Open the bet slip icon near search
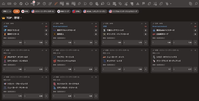 coord(190,4)
